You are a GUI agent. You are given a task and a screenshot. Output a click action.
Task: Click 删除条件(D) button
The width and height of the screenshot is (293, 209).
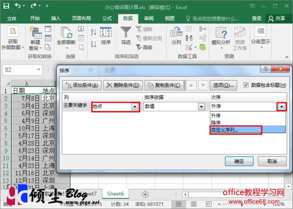pyautogui.click(x=123, y=85)
